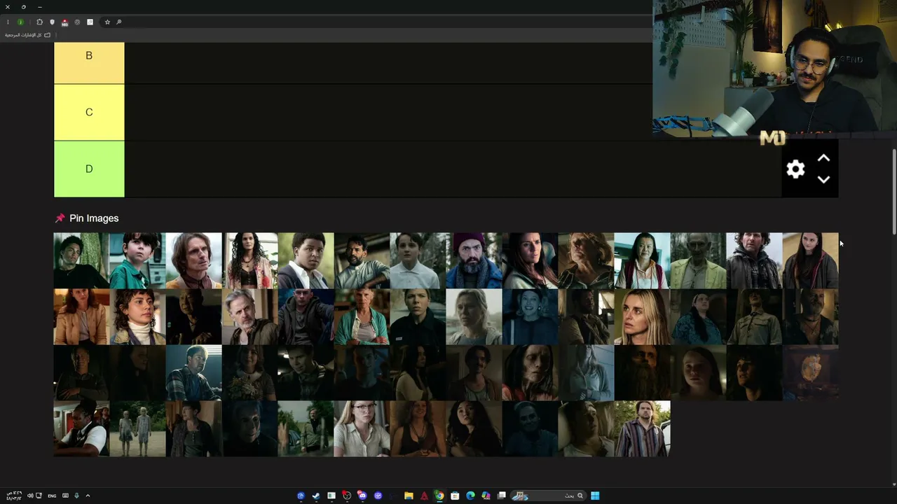The width and height of the screenshot is (897, 504).
Task: Open the touch keyboard tray icon
Action: tap(65, 496)
